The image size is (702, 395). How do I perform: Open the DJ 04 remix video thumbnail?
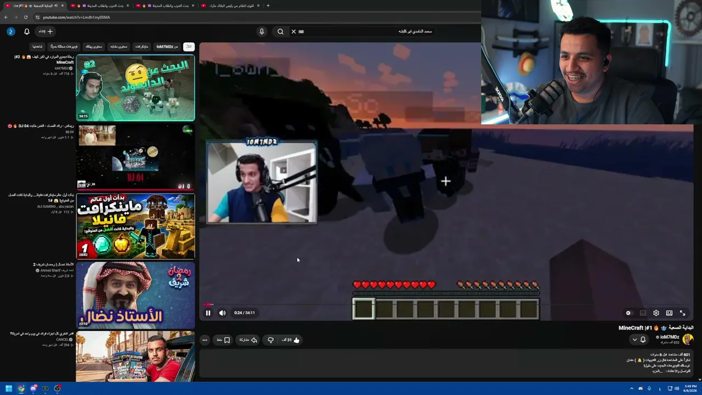[x=135, y=157]
